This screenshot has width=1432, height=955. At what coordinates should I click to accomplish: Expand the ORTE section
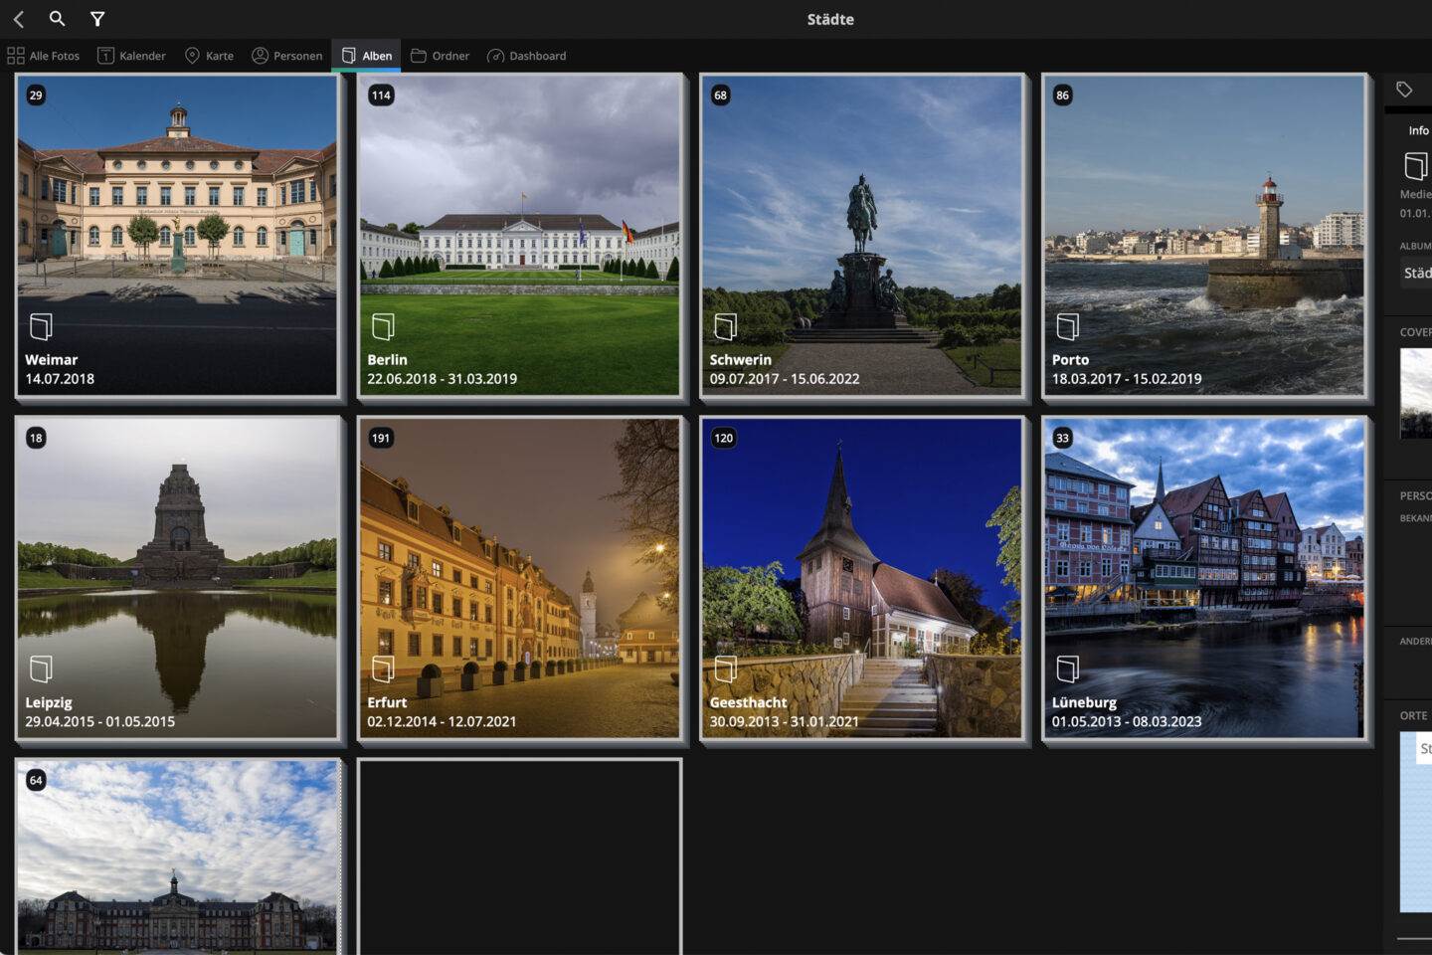[1411, 715]
